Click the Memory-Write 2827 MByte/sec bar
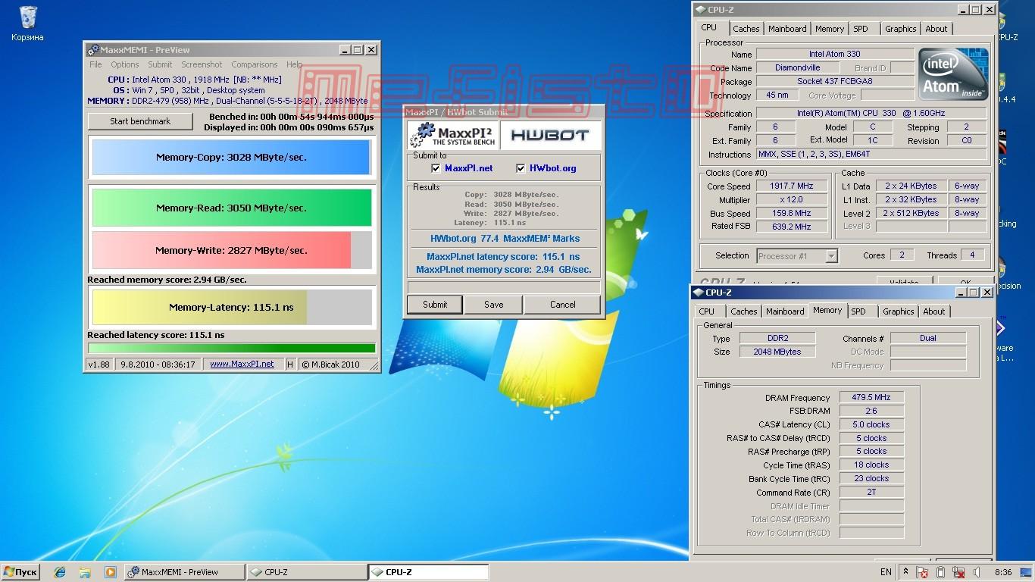 point(232,250)
